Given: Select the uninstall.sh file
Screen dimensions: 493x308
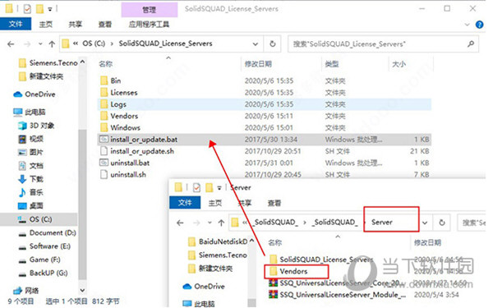Looking at the screenshot, I should coord(264,174).
